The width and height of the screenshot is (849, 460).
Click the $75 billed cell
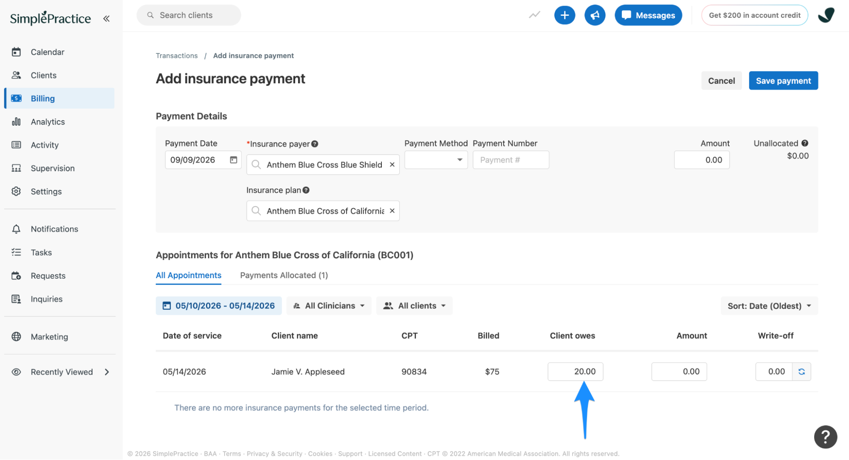click(x=492, y=372)
